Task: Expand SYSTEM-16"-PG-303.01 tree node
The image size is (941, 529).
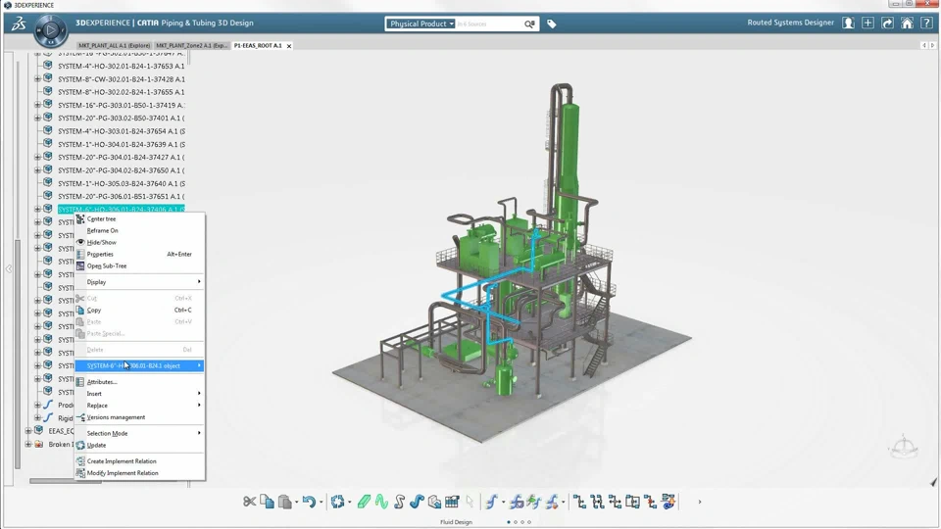Action: [37, 105]
